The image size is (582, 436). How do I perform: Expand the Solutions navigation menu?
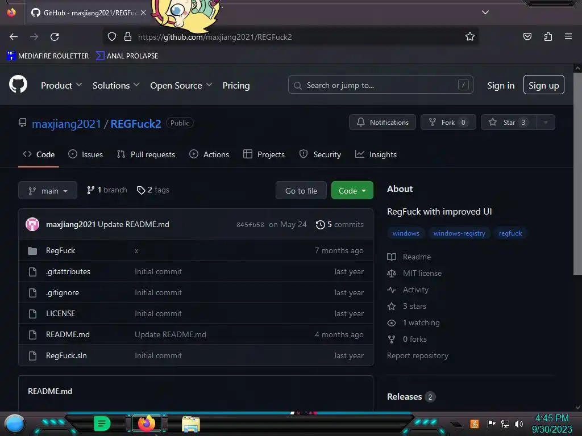[116, 85]
